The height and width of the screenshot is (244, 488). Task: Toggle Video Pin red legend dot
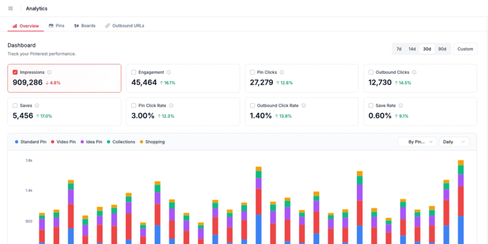[x=52, y=142]
